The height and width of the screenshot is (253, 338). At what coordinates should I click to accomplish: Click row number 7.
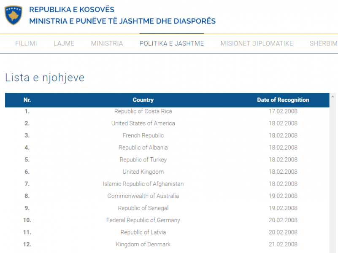[x=27, y=184]
